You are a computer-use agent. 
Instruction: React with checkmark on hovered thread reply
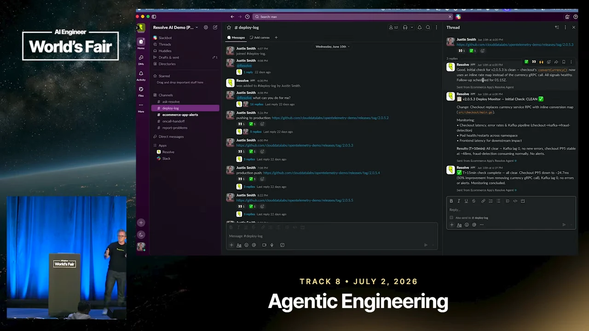click(526, 62)
